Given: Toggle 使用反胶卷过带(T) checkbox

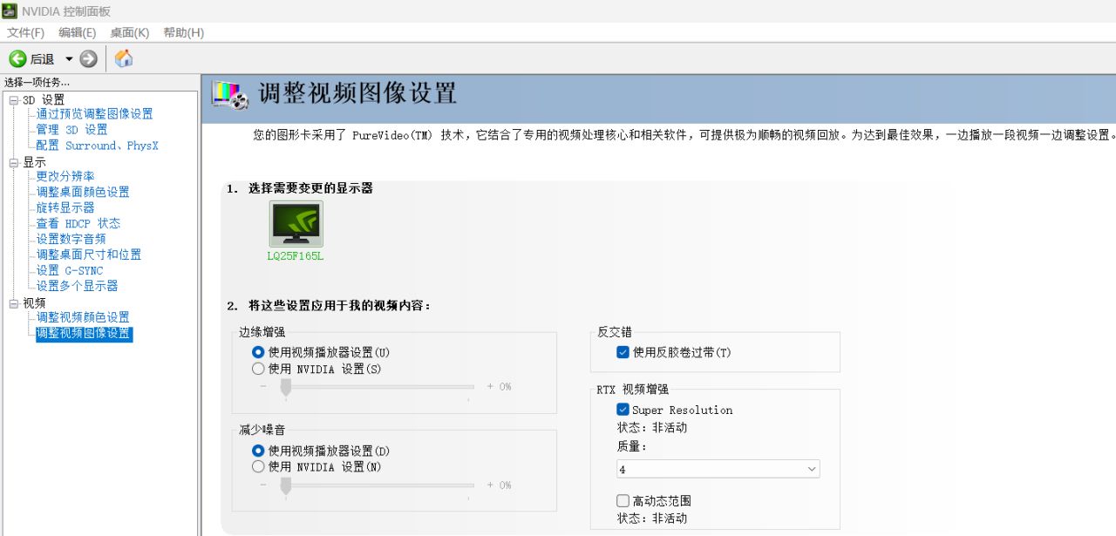Looking at the screenshot, I should click(623, 352).
